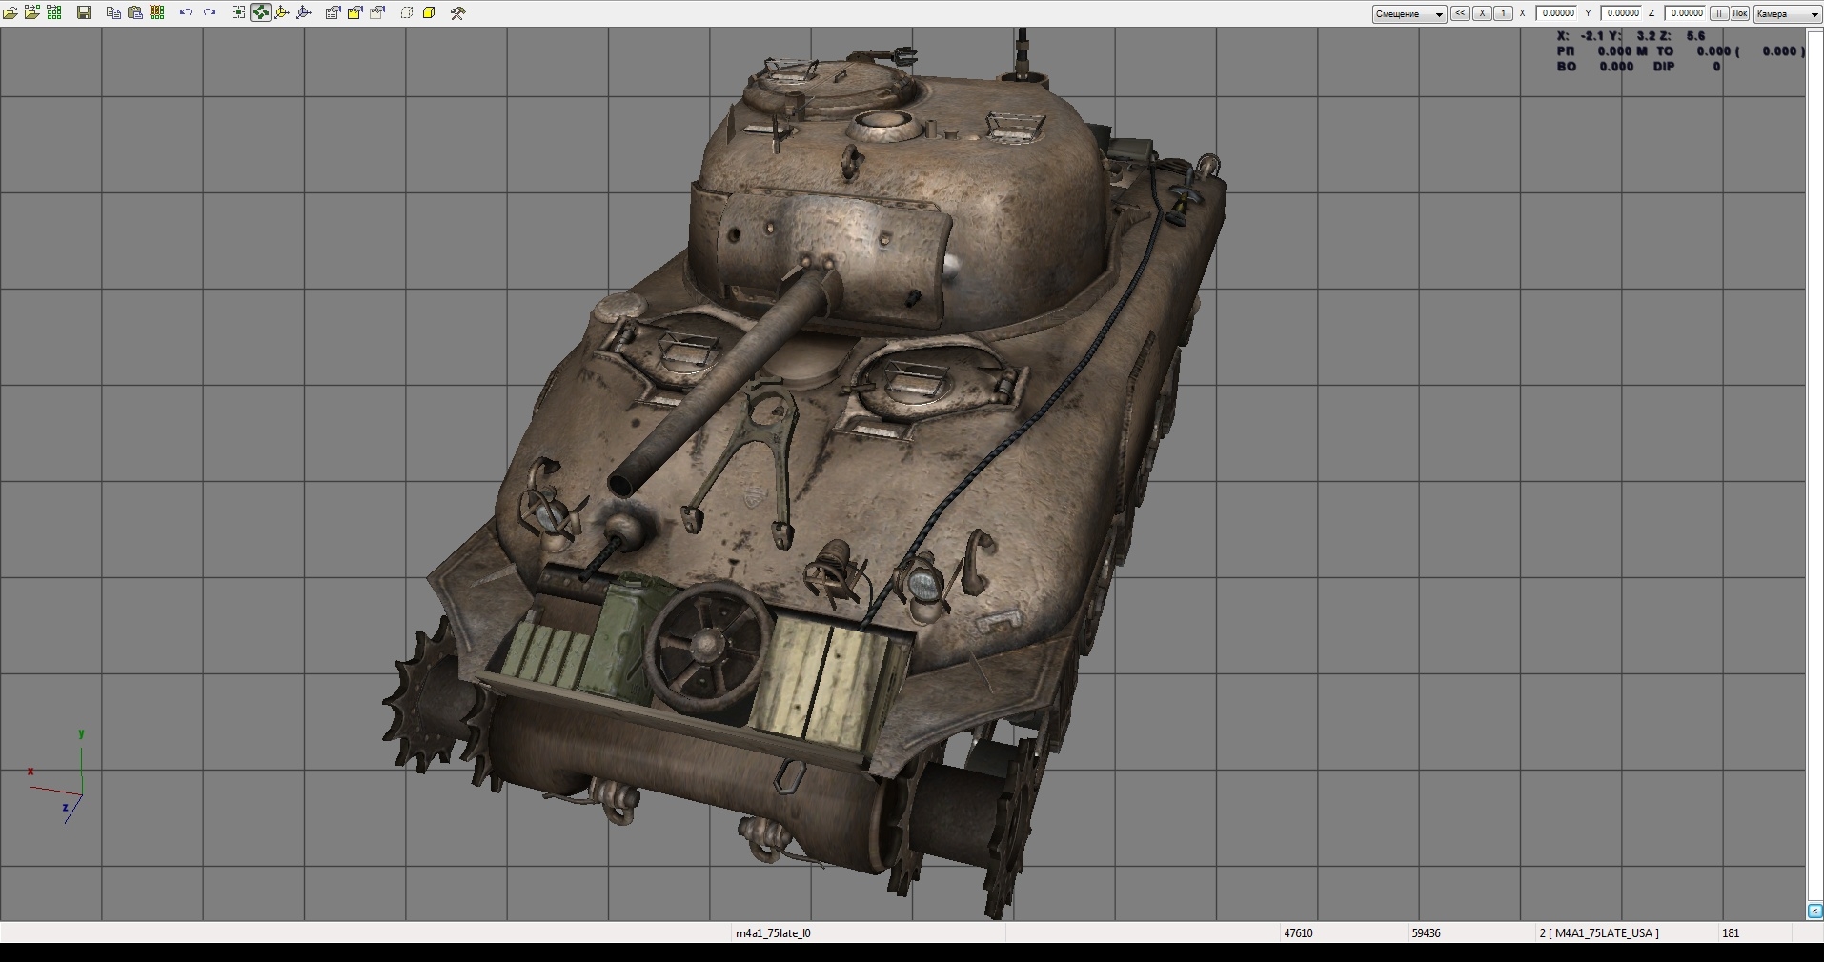Open the Камера view dropdown
The height and width of the screenshot is (962, 1824).
point(1788,13)
